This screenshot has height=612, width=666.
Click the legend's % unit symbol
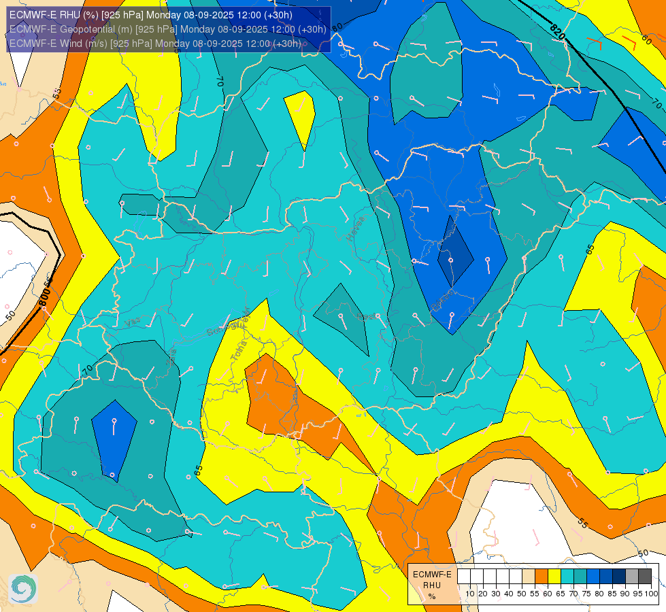432,596
